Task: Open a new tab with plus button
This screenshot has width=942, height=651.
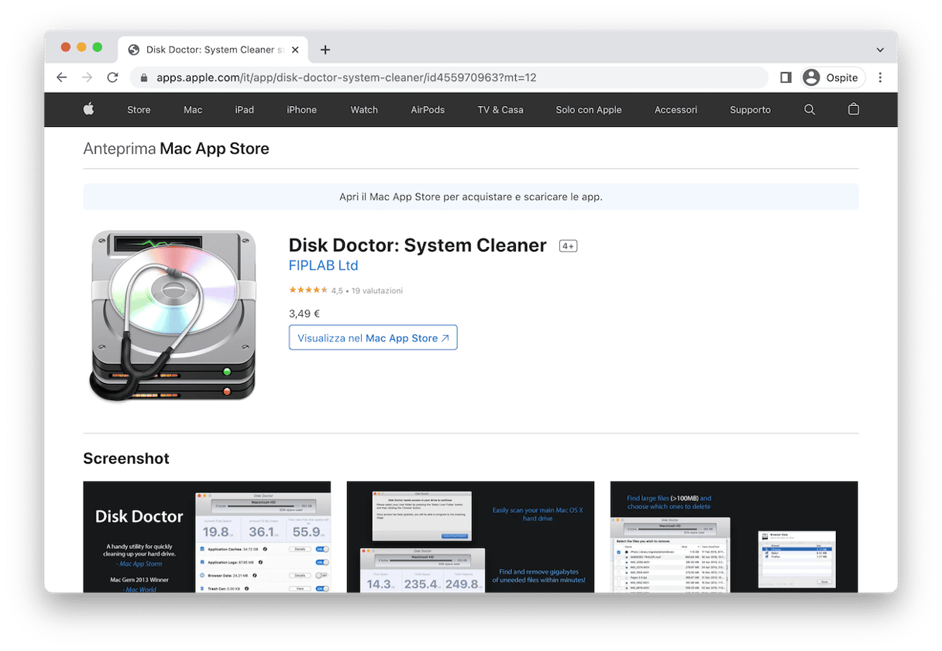Action: 325,50
